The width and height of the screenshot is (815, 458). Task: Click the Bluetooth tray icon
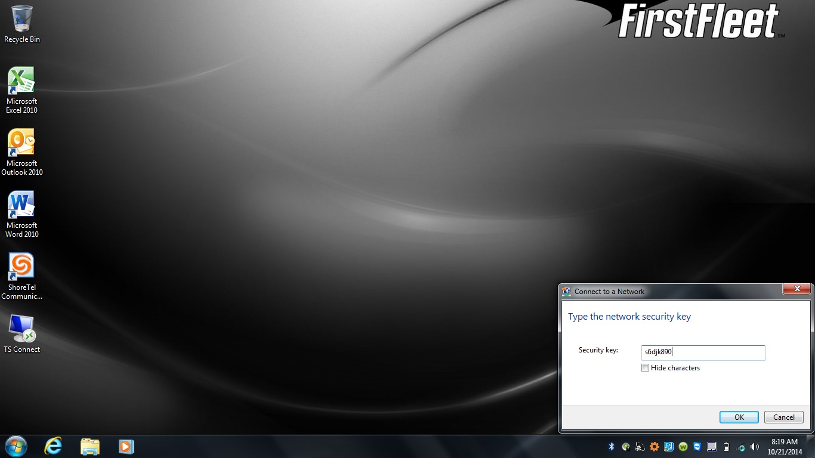611,447
